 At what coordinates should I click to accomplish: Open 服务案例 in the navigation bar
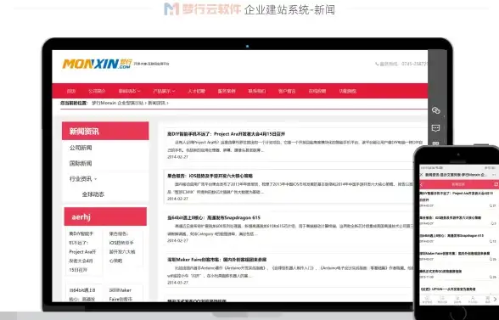pyautogui.click(x=227, y=91)
